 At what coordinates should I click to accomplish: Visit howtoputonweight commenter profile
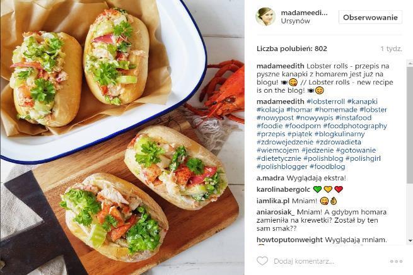[289, 240]
